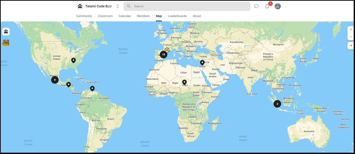This screenshot has width=355, height=154.
Task: Click the Madagascar label on the map
Action: (x=215, y=123)
